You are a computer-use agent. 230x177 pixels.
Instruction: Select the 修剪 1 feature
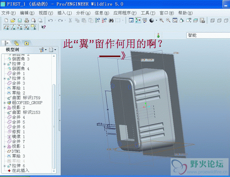tap(16, 132)
